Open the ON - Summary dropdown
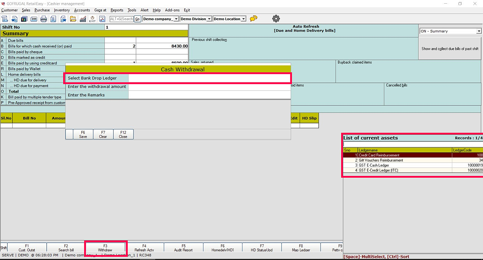483x260 pixels. pyautogui.click(x=479, y=31)
